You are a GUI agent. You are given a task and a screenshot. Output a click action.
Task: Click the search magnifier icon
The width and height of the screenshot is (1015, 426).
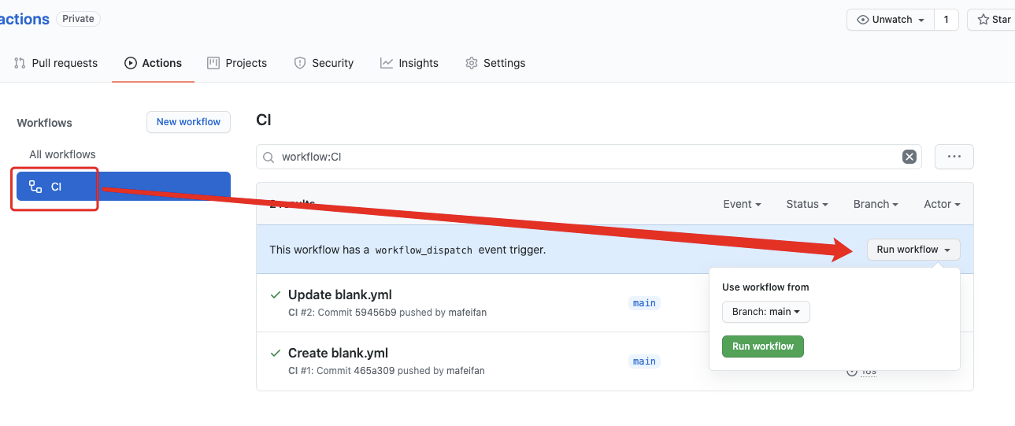click(x=269, y=157)
